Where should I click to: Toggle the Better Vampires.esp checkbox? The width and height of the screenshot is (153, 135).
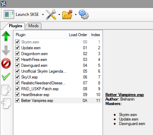coord(17,101)
